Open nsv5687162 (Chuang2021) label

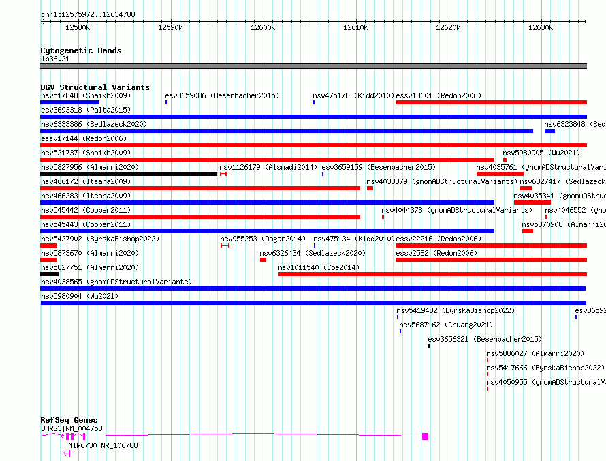[446, 325]
